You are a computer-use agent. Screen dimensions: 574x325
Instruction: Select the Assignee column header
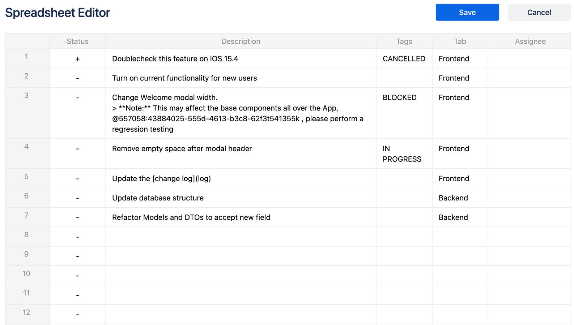pos(530,41)
